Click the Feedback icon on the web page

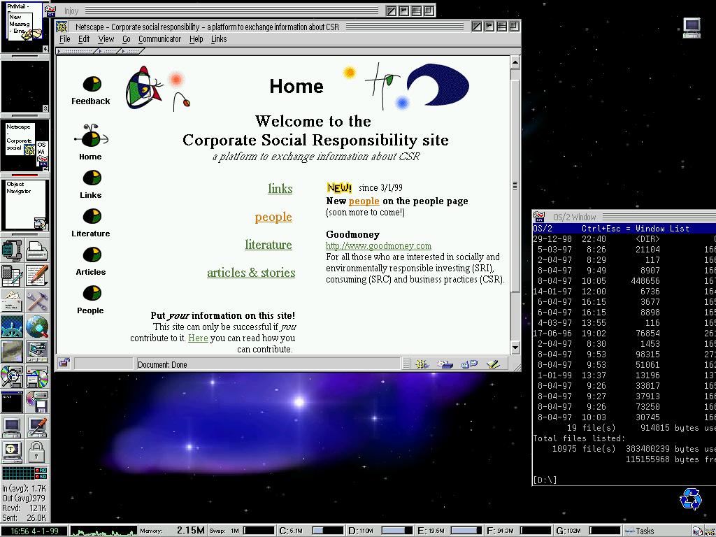click(x=91, y=85)
